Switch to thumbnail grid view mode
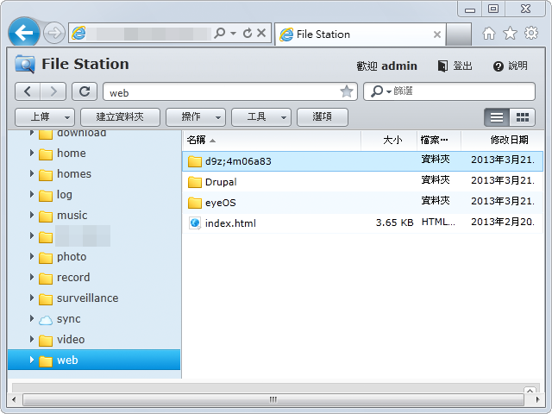 pos(522,117)
